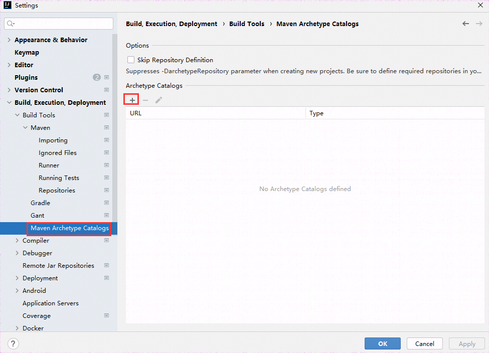Open Gradle settings

(x=40, y=203)
